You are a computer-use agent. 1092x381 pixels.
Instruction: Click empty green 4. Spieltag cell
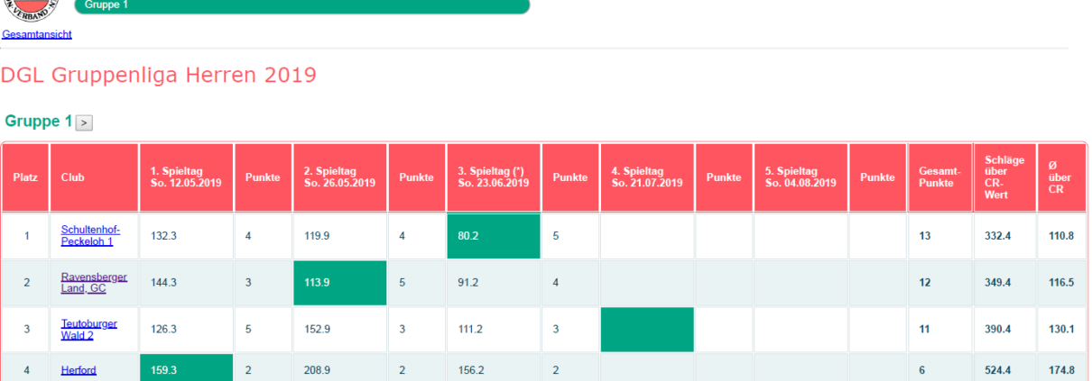pyautogui.click(x=647, y=330)
